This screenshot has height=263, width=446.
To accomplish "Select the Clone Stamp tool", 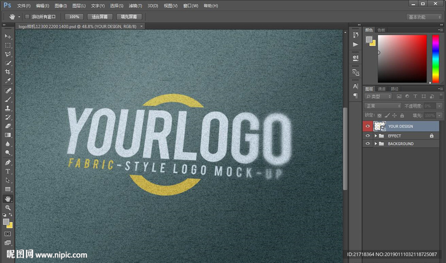I will (8, 108).
